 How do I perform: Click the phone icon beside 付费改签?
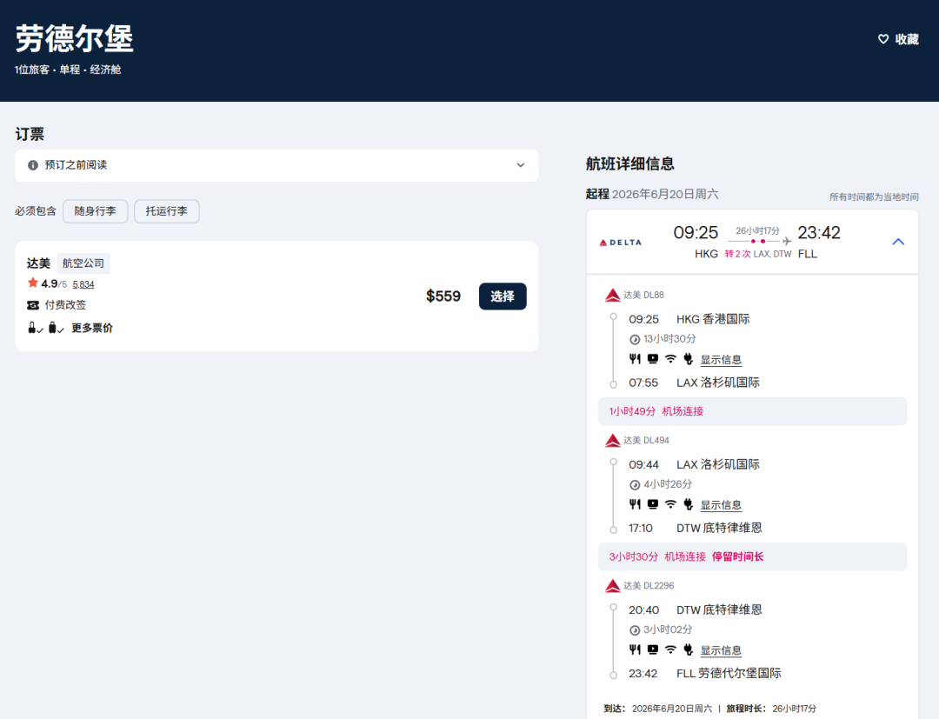[x=33, y=305]
